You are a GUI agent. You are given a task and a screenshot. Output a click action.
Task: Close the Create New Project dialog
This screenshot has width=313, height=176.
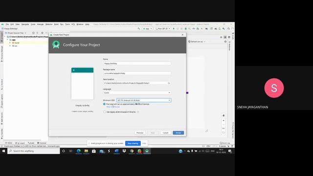pos(182,35)
